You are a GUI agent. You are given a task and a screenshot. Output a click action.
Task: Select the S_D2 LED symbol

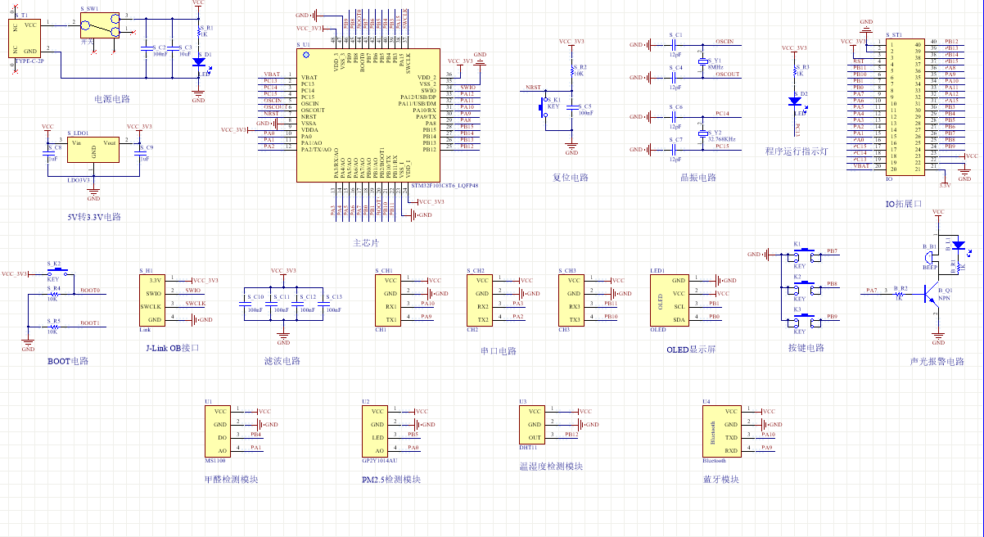pyautogui.click(x=794, y=102)
